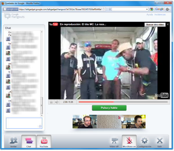Click the Google Hangouts logo

coord(14,16)
